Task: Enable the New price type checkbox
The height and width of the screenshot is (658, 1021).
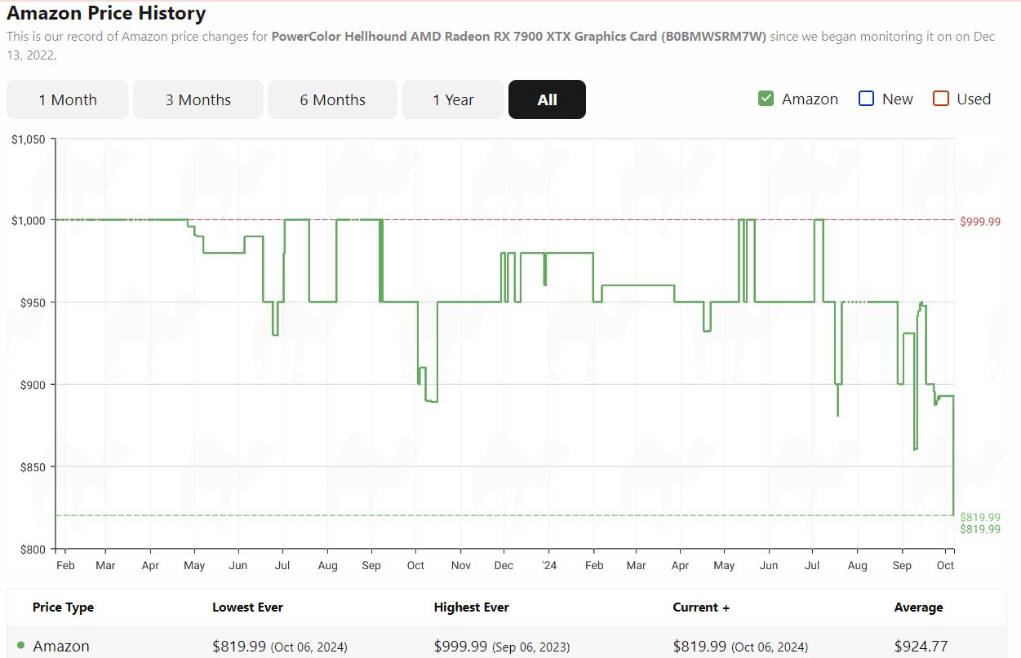Action: (x=867, y=99)
